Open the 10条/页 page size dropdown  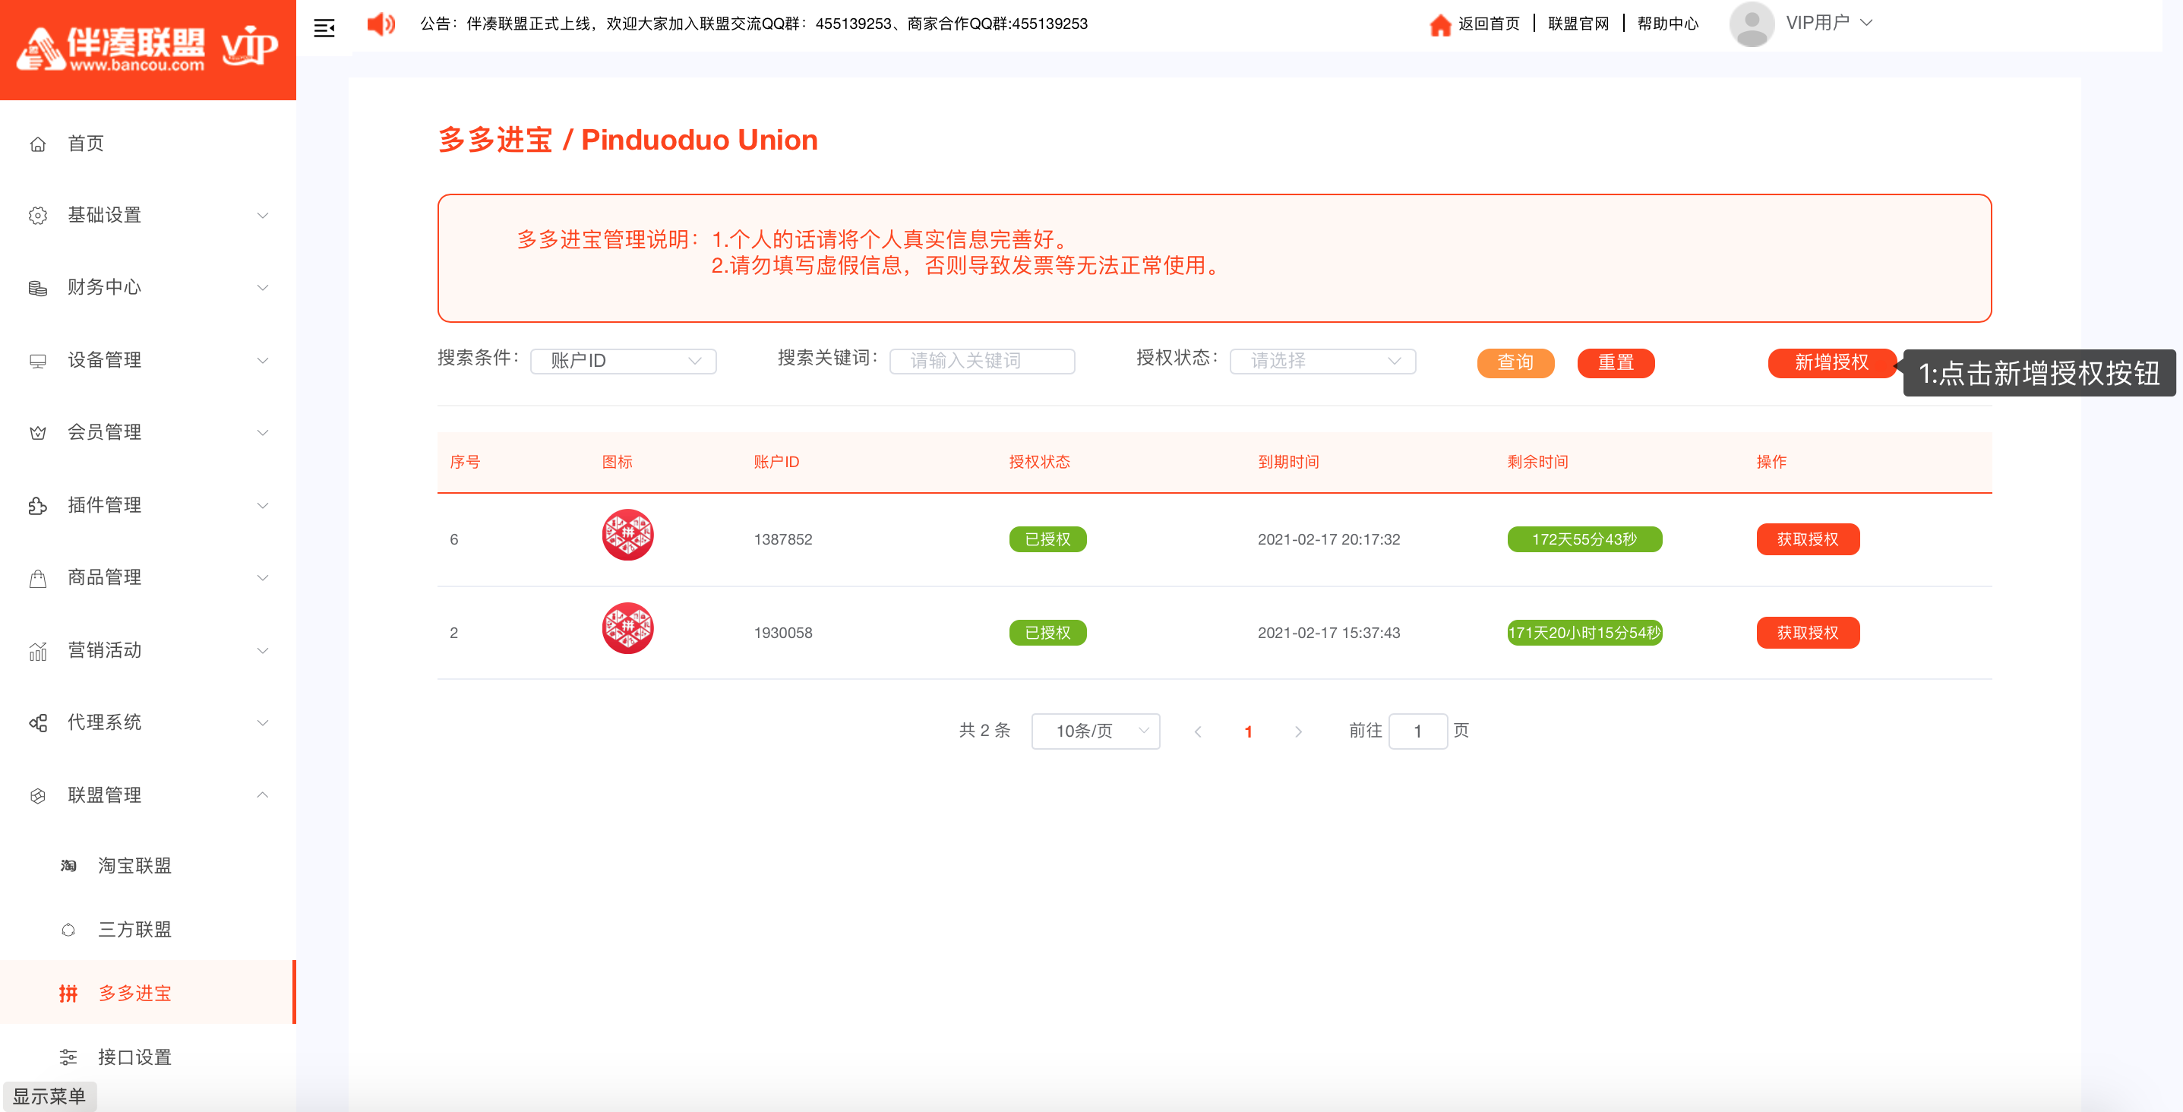click(x=1095, y=731)
